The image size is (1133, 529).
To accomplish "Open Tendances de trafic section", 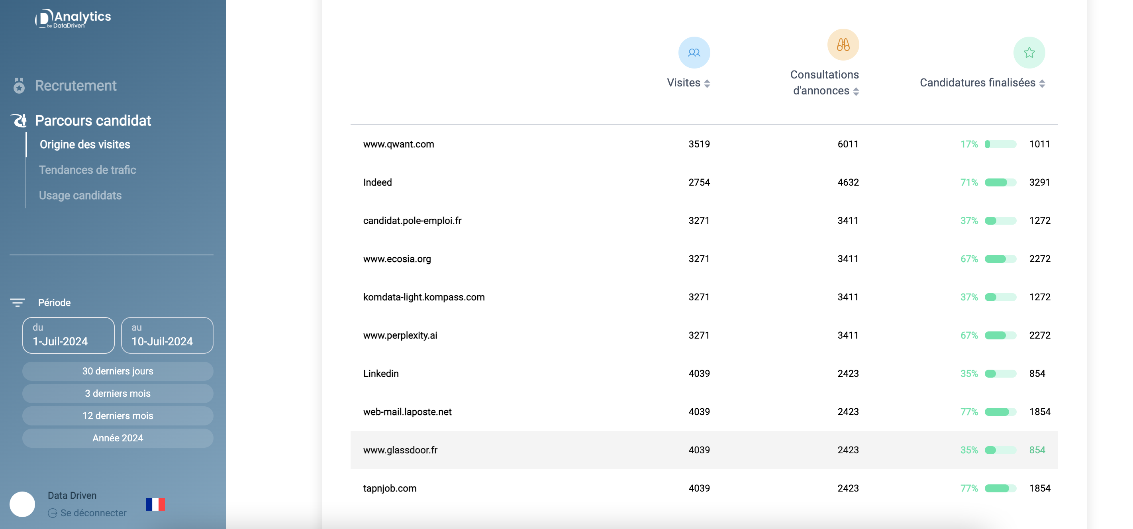I will 87,170.
